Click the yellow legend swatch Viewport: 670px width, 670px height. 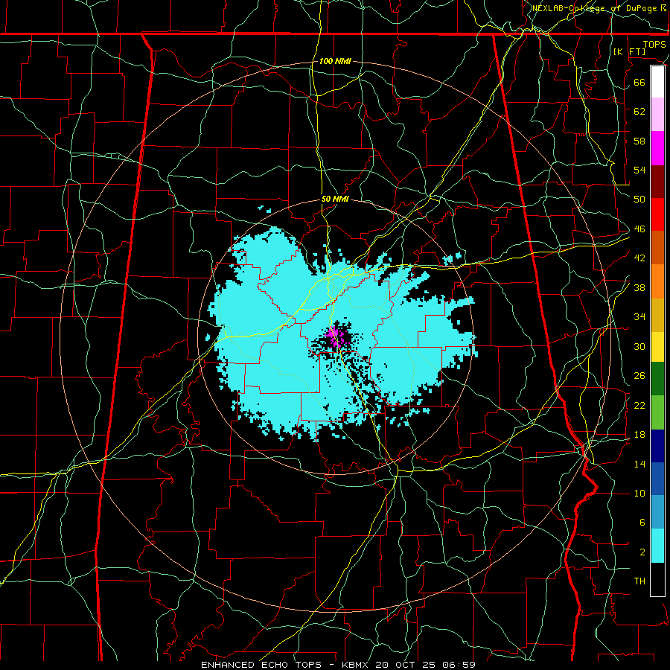(x=657, y=347)
